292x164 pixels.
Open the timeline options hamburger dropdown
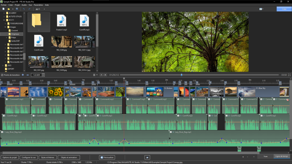click(95, 75)
